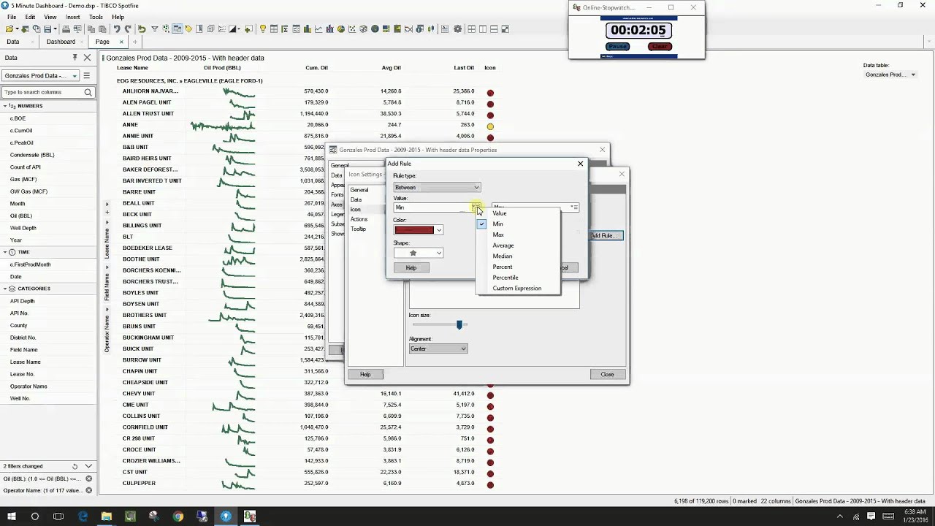
Task: Open Microsoft Edge from the taskbar
Action: 83,517
